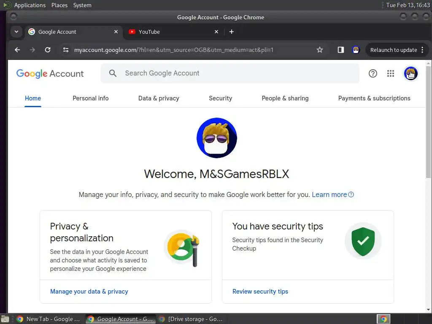Go to the Security tab
The height and width of the screenshot is (324, 432).
pyautogui.click(x=220, y=98)
